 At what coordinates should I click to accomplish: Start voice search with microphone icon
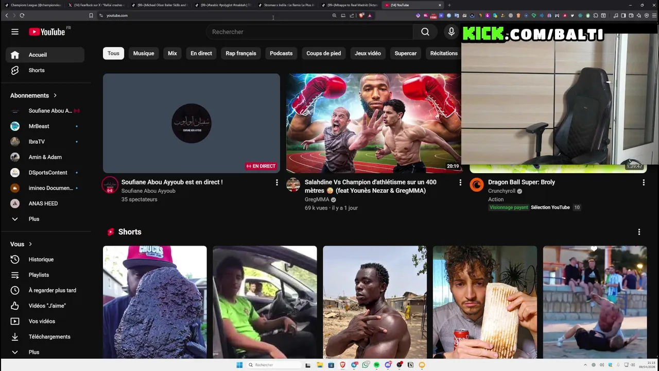tap(452, 32)
